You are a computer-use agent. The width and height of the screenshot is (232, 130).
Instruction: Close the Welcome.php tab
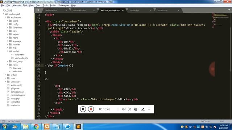point(66,10)
